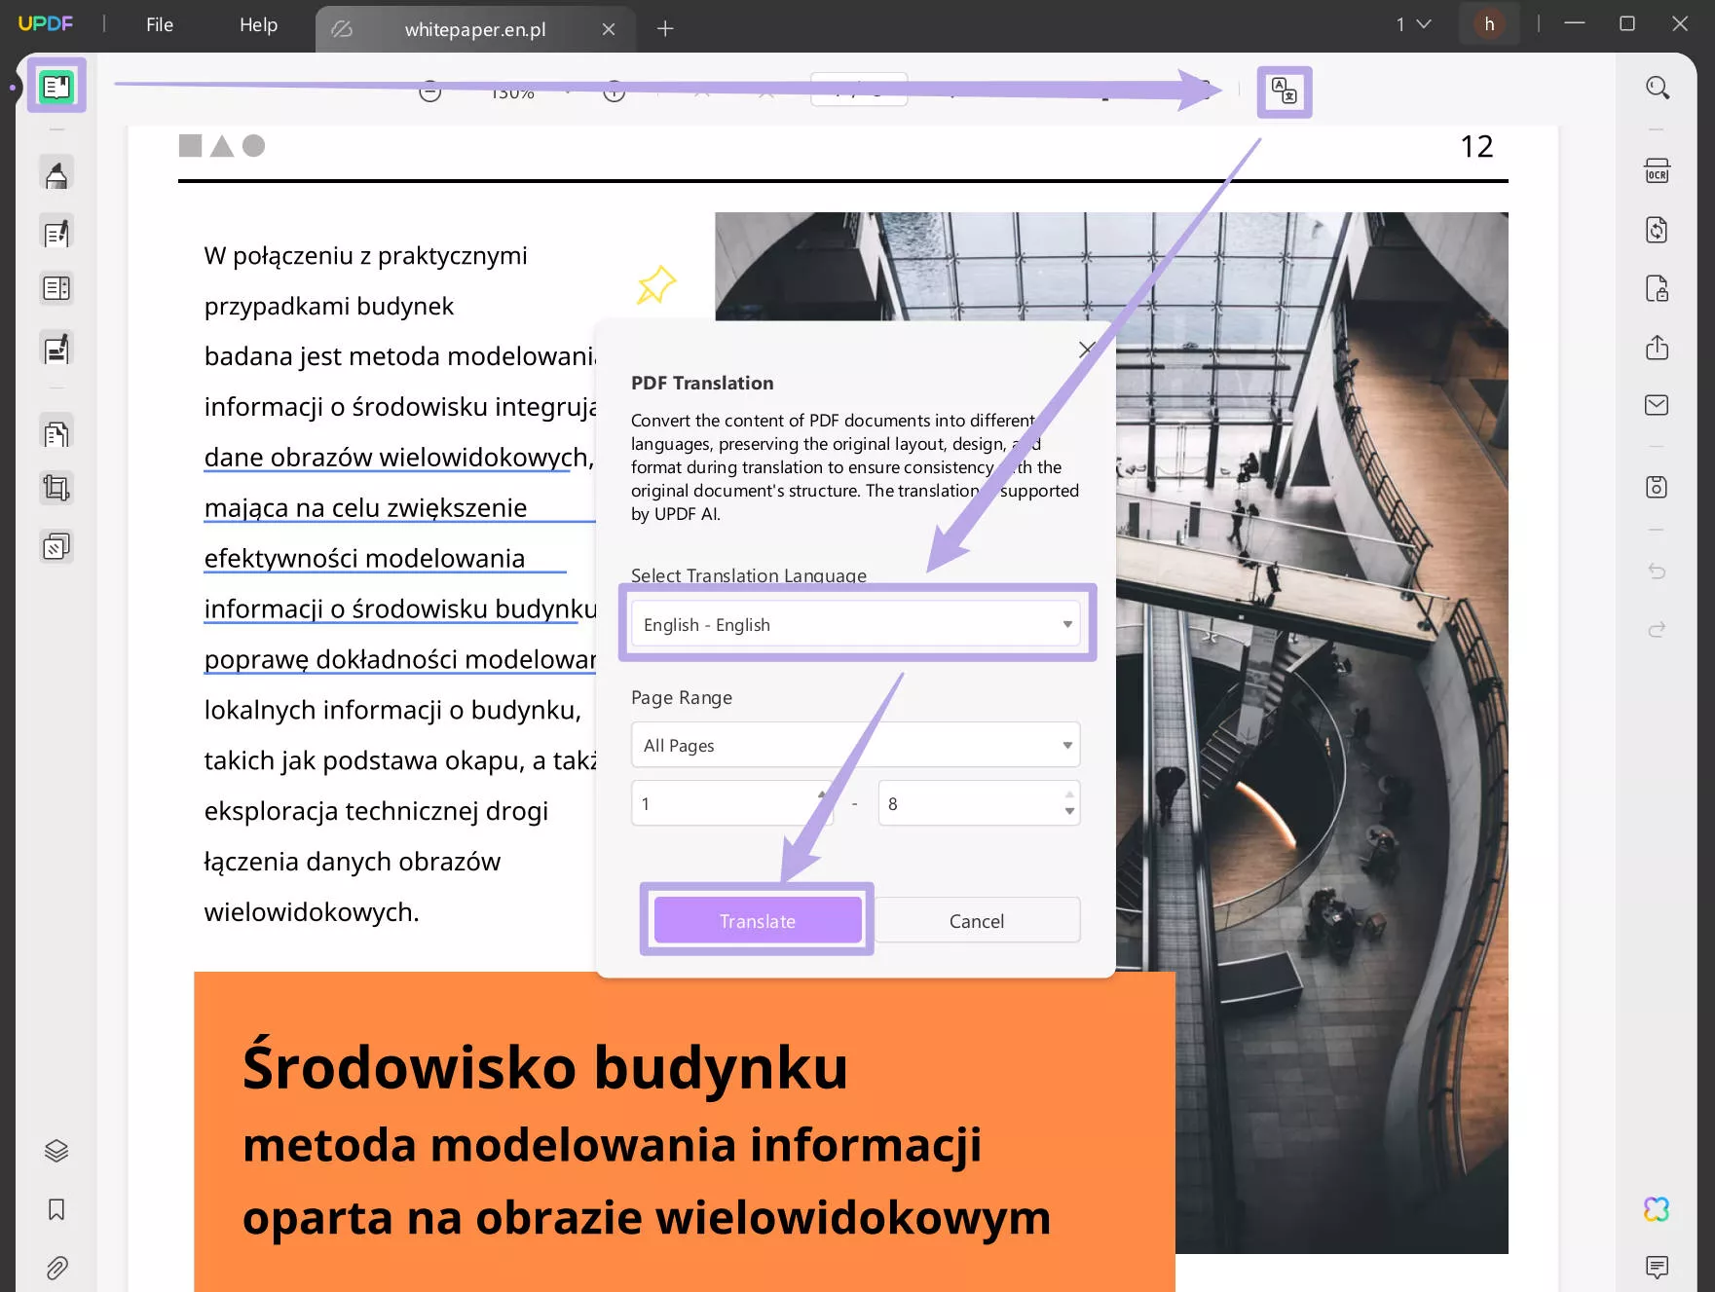
Task: Increase starting page with the stepper arrow
Action: tap(820, 795)
